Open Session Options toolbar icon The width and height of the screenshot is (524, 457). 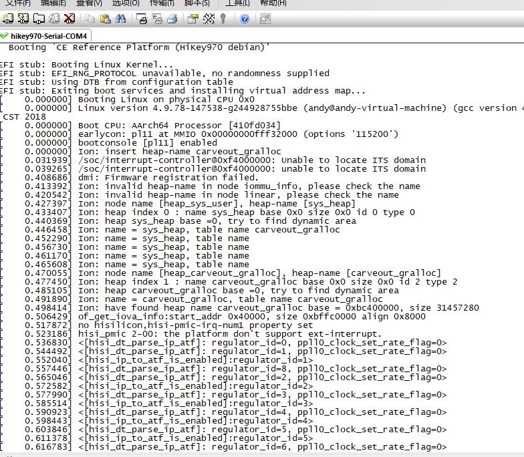192,19
